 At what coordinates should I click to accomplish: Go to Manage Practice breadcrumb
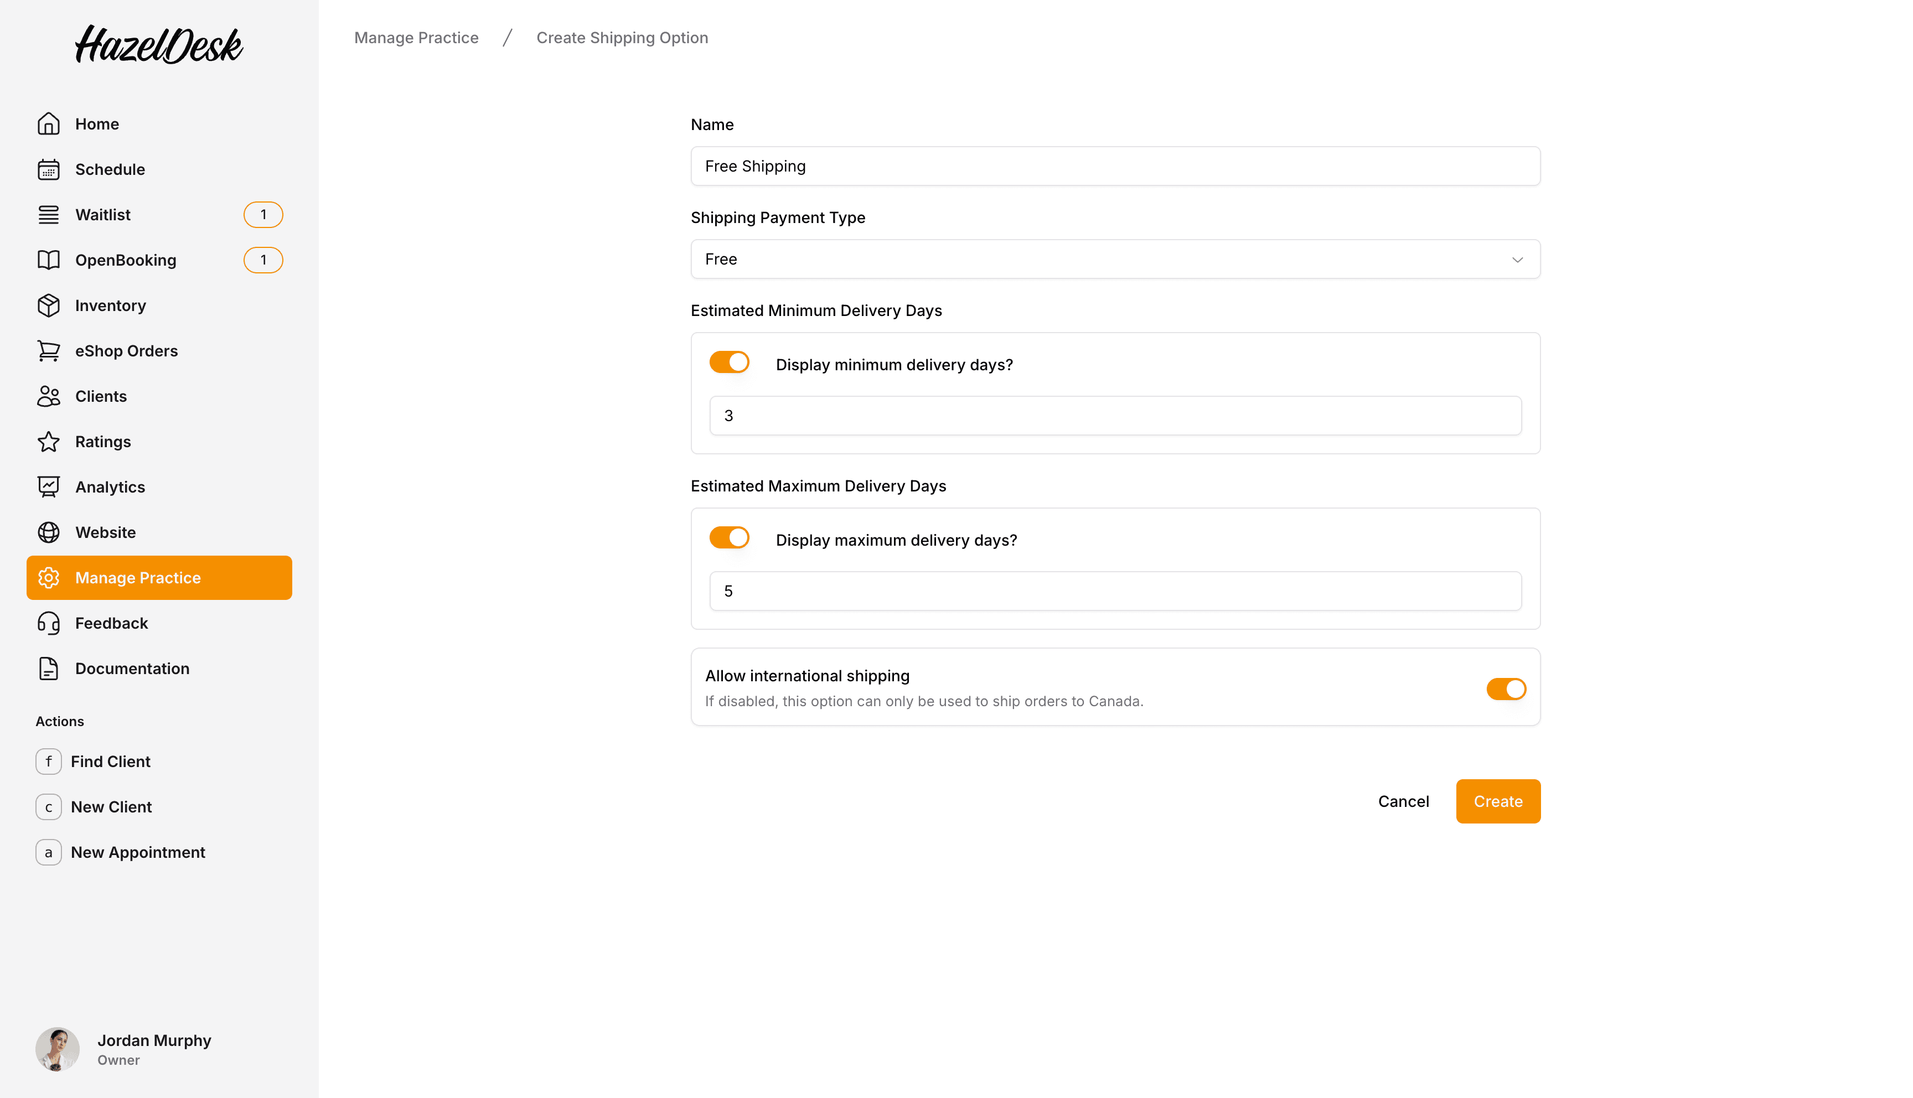coord(416,37)
